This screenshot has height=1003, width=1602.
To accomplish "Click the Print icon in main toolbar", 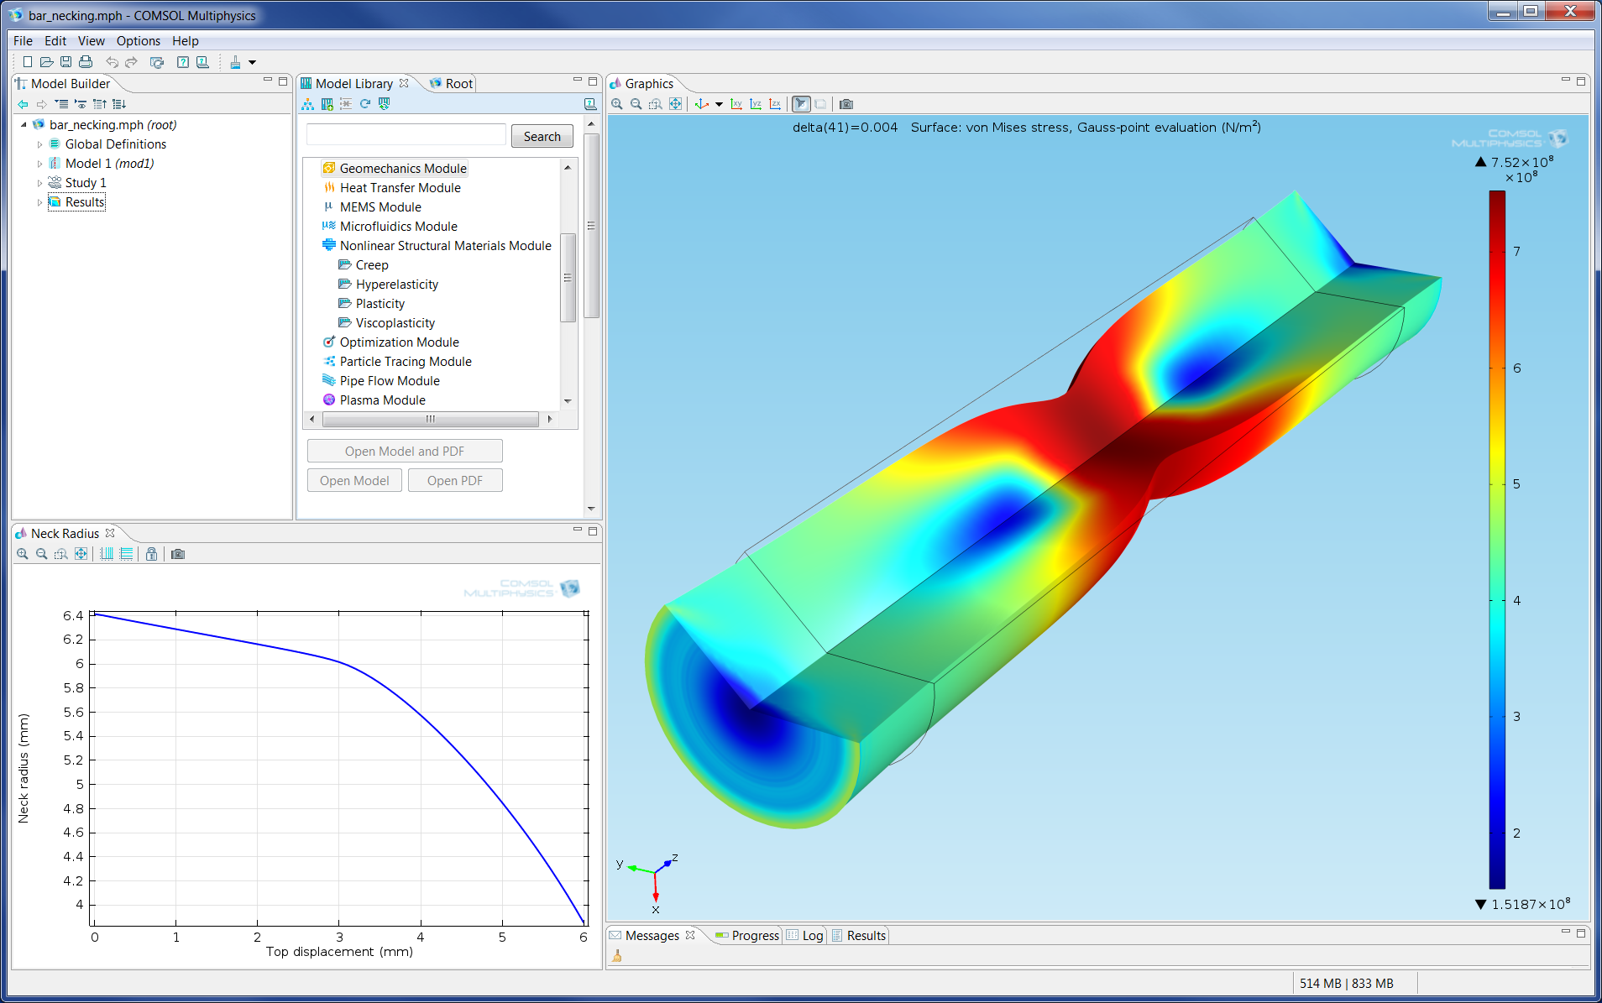I will [85, 62].
